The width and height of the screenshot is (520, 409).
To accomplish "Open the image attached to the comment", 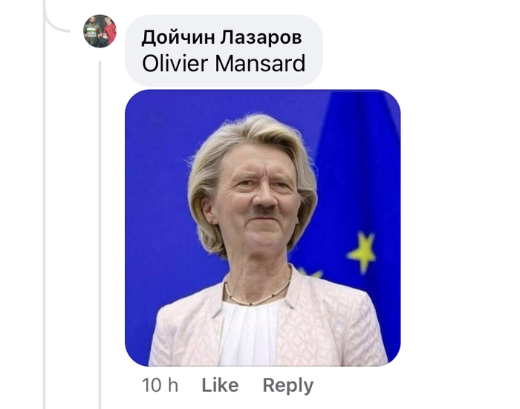I will coord(263,228).
